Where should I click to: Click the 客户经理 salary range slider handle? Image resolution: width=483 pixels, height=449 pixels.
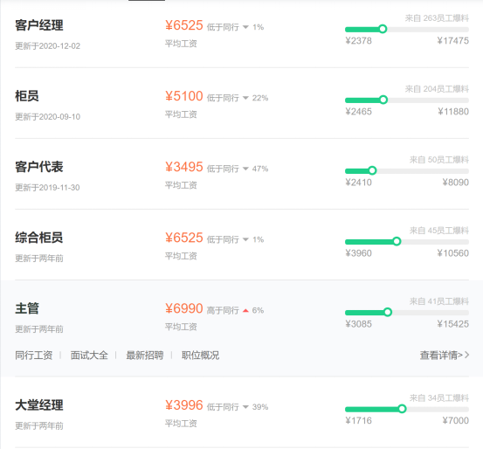click(383, 29)
